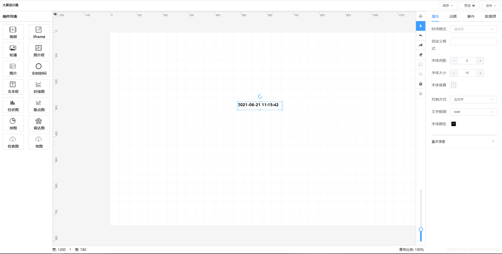
Task: Add a 视频 video component
Action: [13, 32]
